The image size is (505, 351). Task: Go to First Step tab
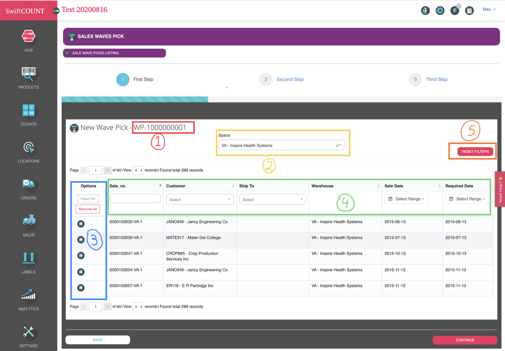[x=135, y=80]
